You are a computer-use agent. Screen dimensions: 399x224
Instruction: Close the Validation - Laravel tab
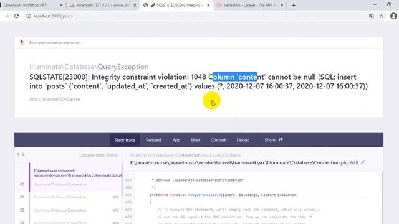click(x=282, y=5)
